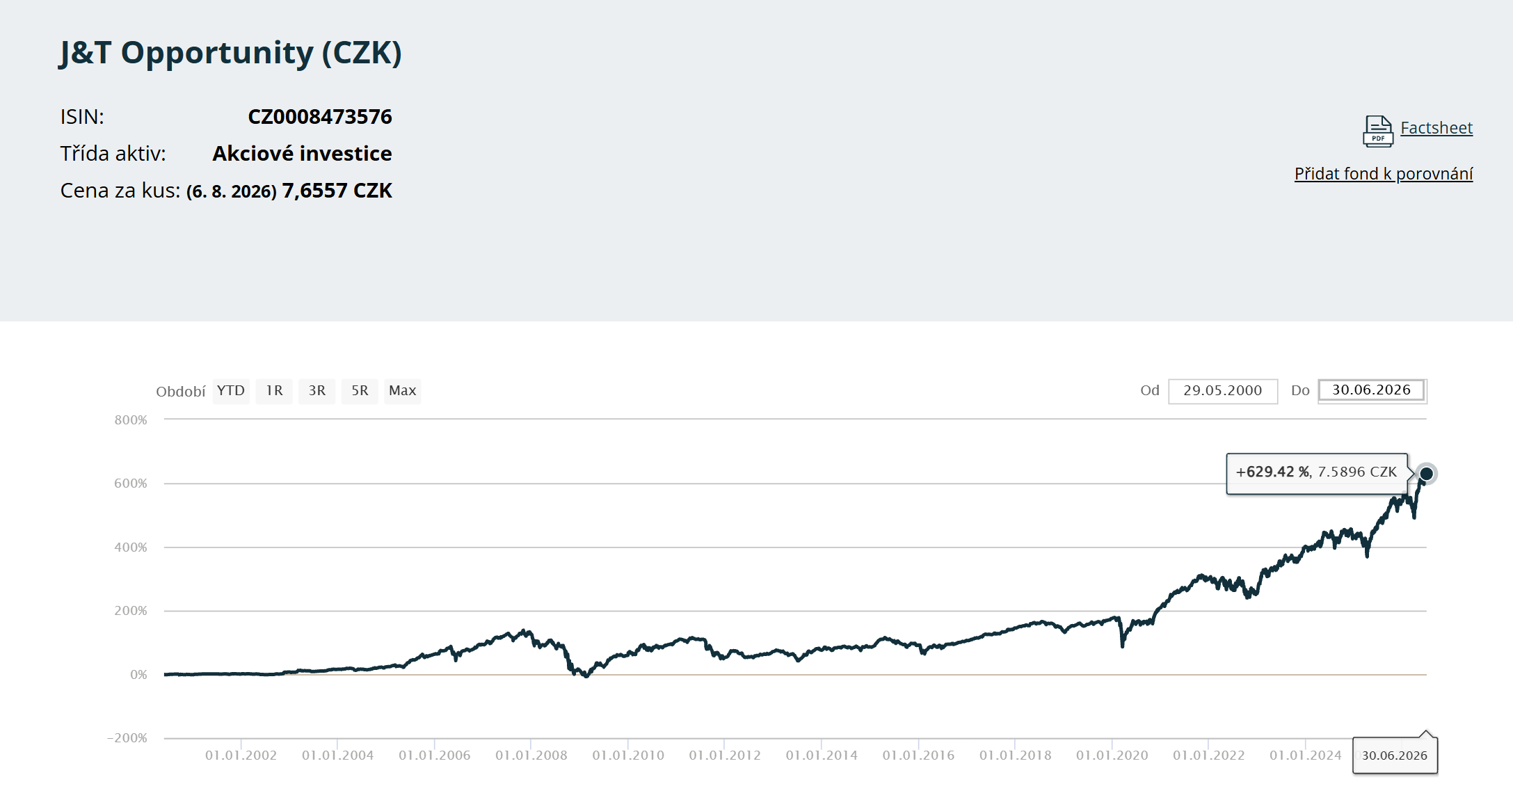Open the Factsheet PDF icon
This screenshot has height=791, width=1513.
tap(1377, 131)
